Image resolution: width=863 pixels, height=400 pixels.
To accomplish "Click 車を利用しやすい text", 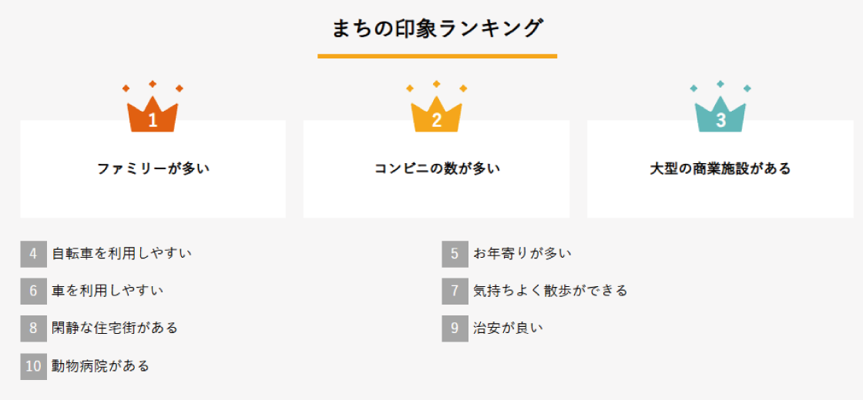I will tap(107, 291).
